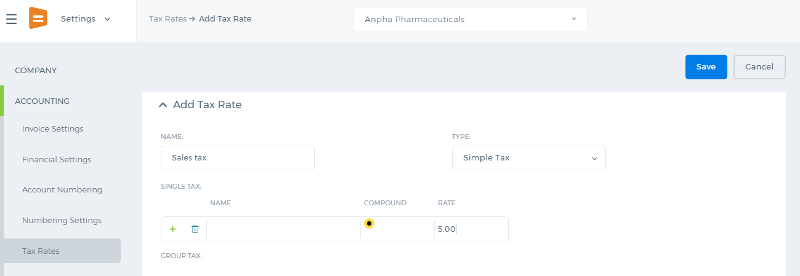Open the Simple Tax type dropdown

point(529,158)
